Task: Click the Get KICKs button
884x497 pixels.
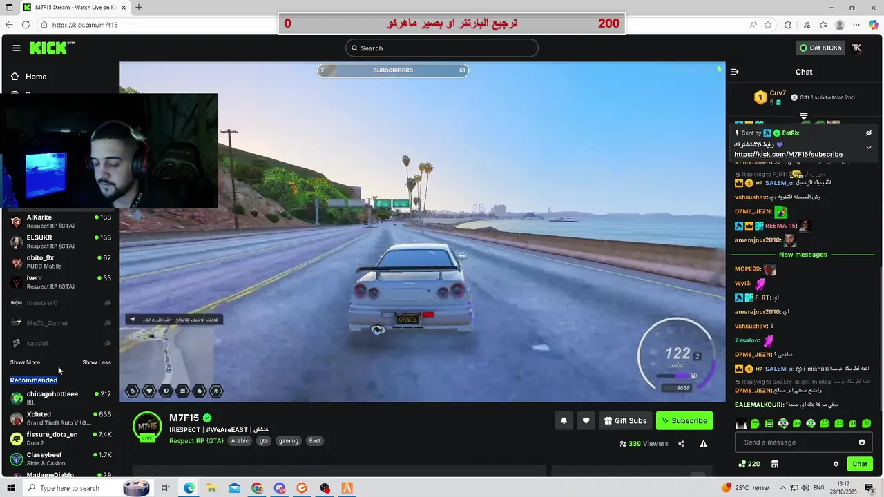Action: click(820, 48)
